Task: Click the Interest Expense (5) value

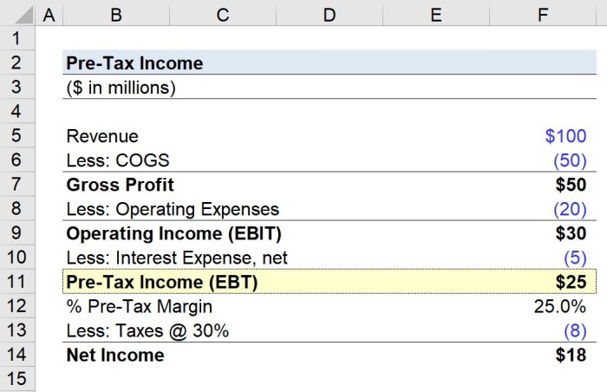Action: 575,258
